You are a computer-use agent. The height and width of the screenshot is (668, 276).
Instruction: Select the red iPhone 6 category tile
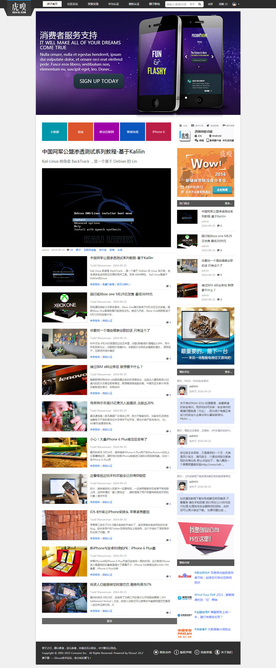click(158, 132)
